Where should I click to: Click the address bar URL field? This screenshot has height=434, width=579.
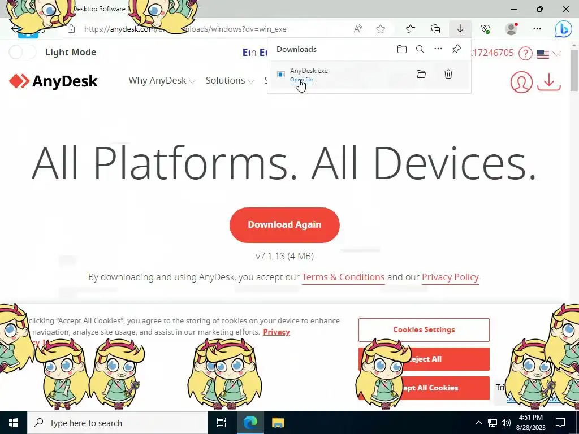pyautogui.click(x=185, y=29)
